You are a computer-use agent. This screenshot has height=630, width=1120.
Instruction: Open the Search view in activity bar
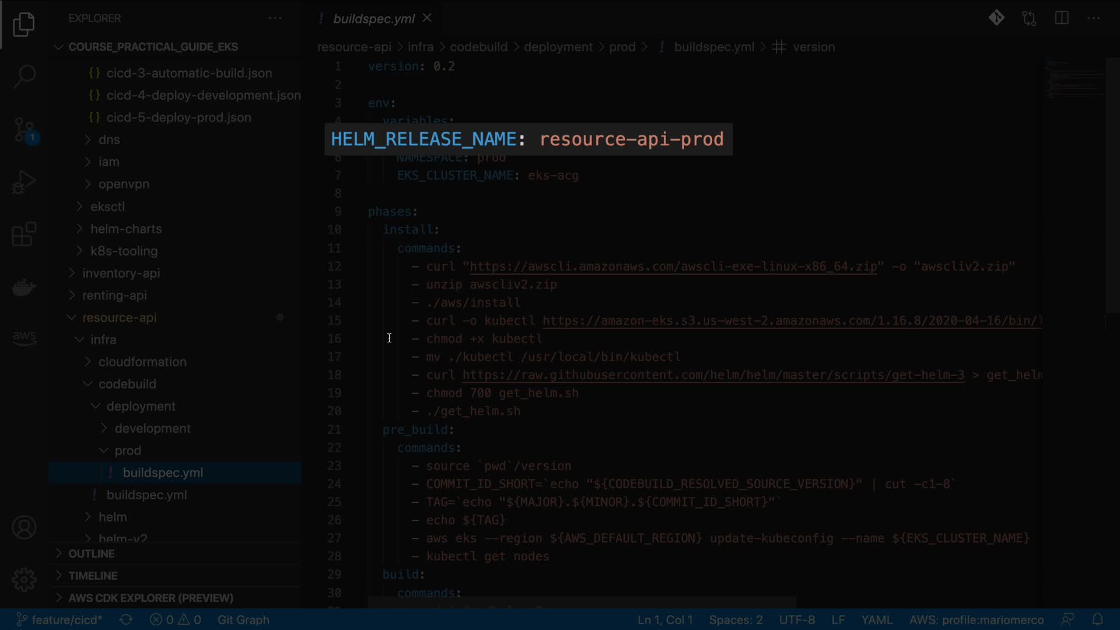(24, 76)
